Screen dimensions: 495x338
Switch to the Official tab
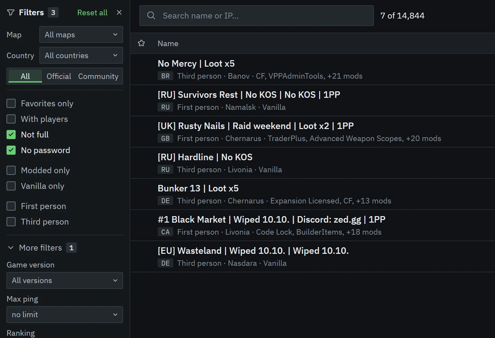(59, 76)
